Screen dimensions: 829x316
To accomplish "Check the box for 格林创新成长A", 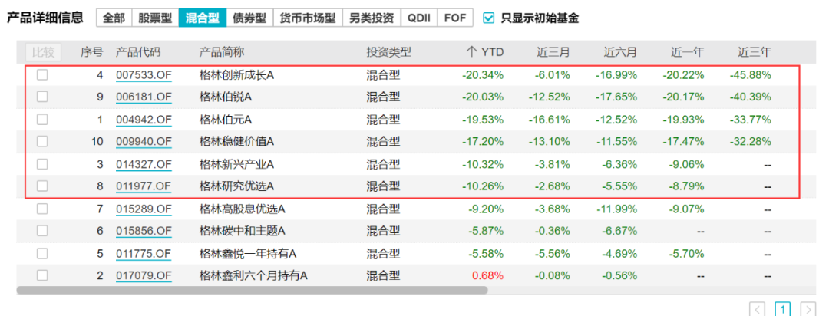I will [42, 75].
